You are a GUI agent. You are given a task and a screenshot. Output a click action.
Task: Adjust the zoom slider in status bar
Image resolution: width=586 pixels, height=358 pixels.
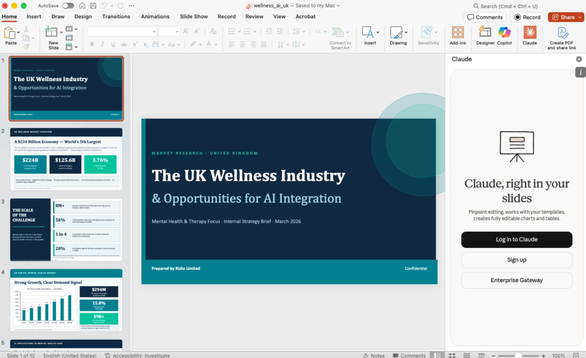[518, 355]
